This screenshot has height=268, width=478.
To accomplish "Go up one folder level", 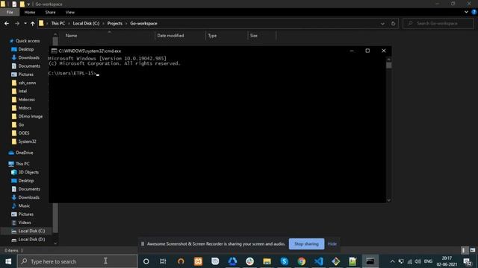I will 33,23.
